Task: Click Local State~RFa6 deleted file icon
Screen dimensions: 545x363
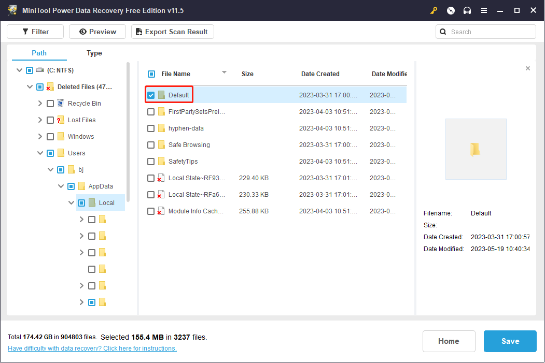Action: point(161,195)
